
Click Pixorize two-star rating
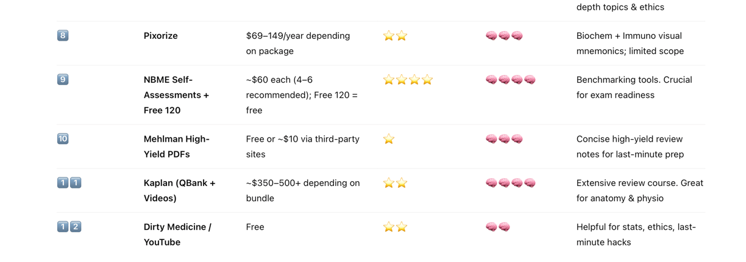(x=395, y=36)
